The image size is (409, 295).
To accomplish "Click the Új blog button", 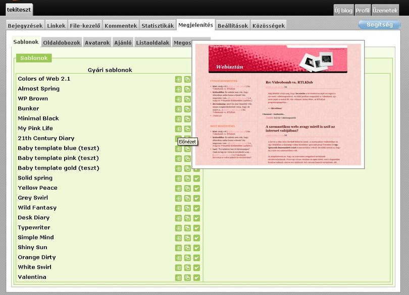I will (x=343, y=11).
